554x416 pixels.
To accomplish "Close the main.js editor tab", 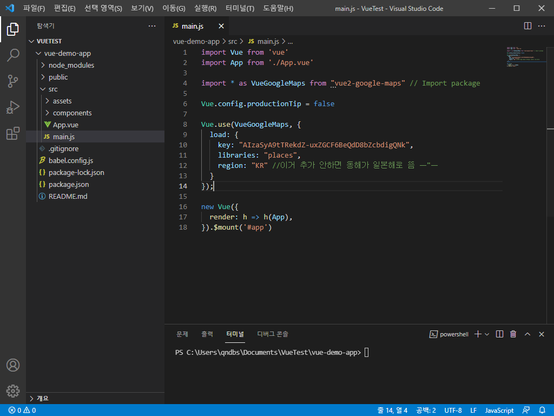I will pos(221,26).
